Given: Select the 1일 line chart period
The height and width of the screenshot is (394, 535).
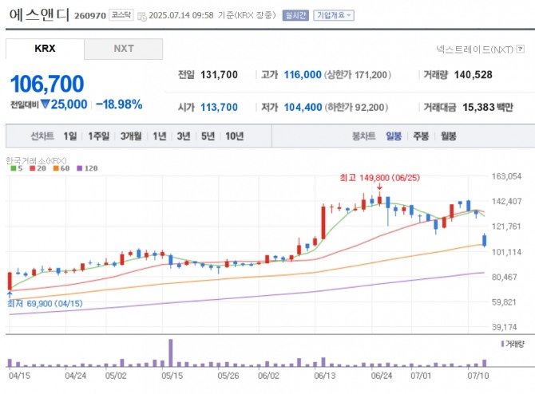Looking at the screenshot, I should 70,136.
